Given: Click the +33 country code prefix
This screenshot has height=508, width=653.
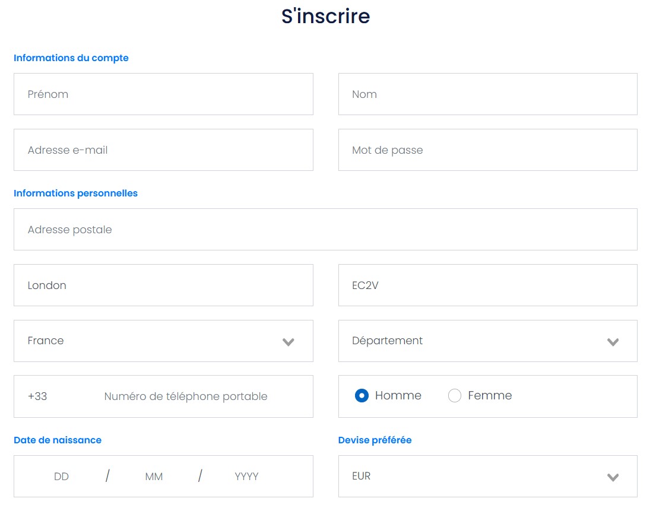Looking at the screenshot, I should tap(37, 396).
